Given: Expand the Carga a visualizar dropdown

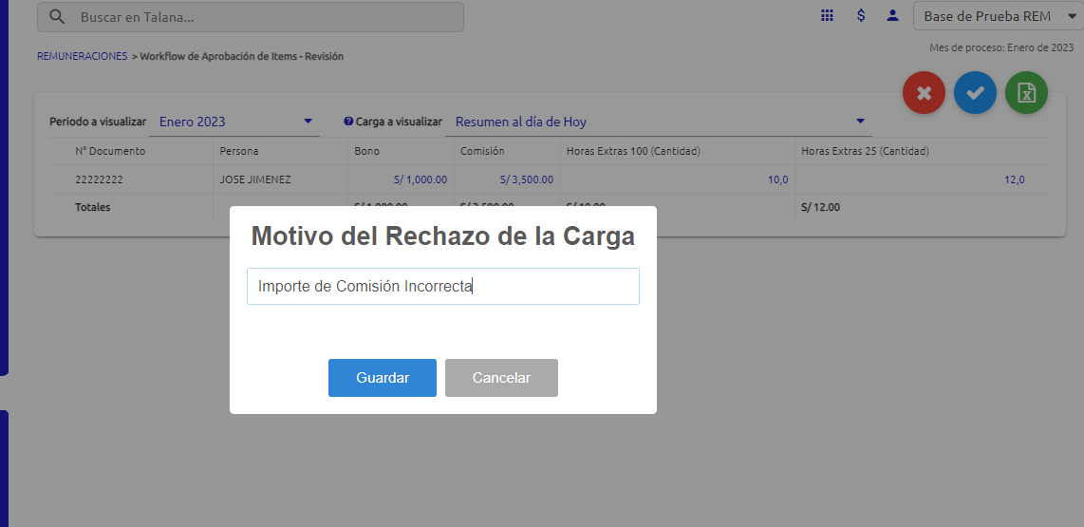Looking at the screenshot, I should [x=860, y=122].
